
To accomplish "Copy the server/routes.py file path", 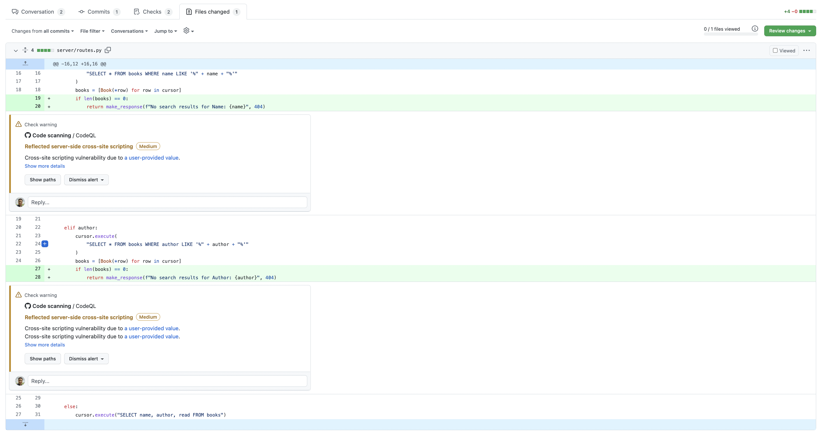I will (108, 50).
